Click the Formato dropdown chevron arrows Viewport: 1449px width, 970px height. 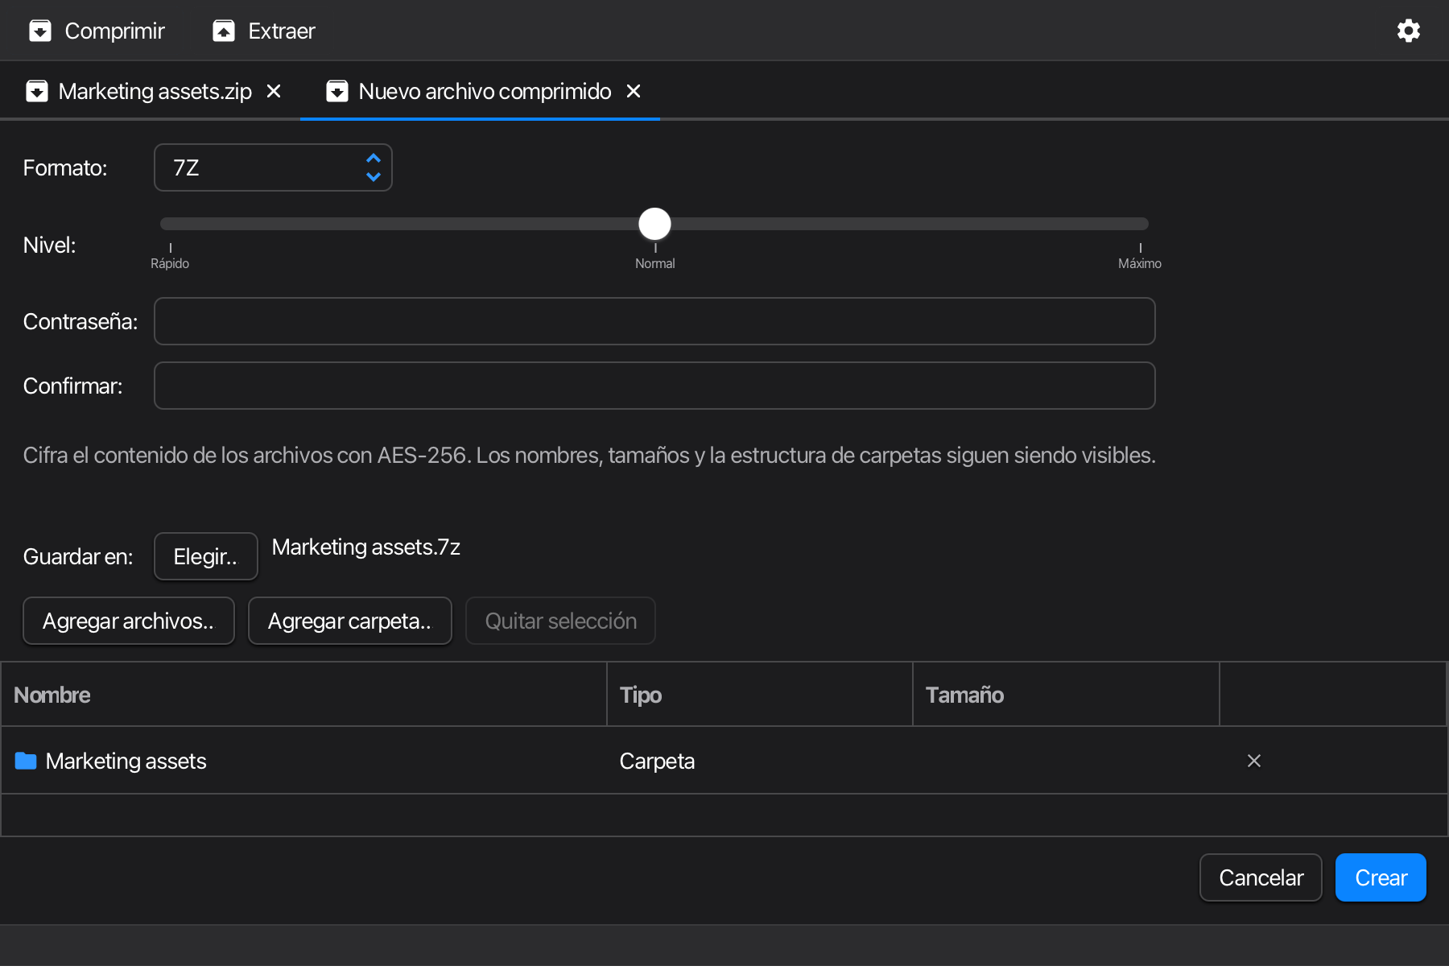(374, 167)
